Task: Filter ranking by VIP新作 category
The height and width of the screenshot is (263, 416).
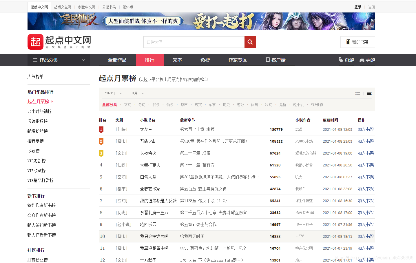Action: [317, 105]
